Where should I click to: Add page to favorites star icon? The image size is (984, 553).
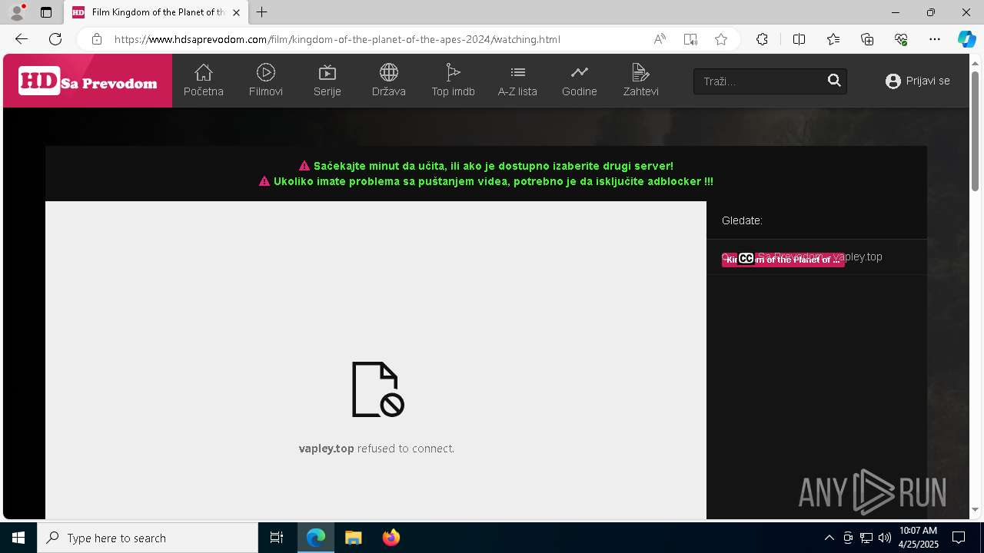[721, 39]
